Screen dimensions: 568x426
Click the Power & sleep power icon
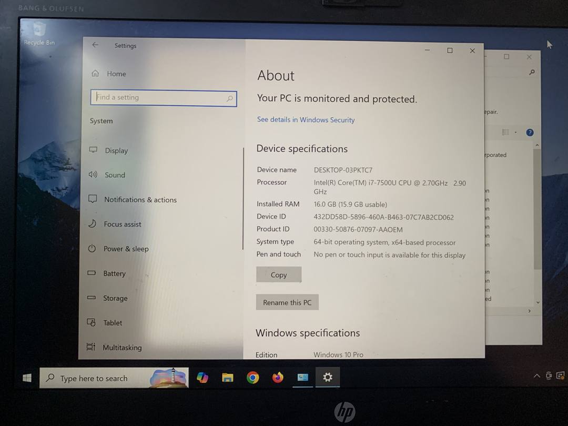[x=92, y=248]
